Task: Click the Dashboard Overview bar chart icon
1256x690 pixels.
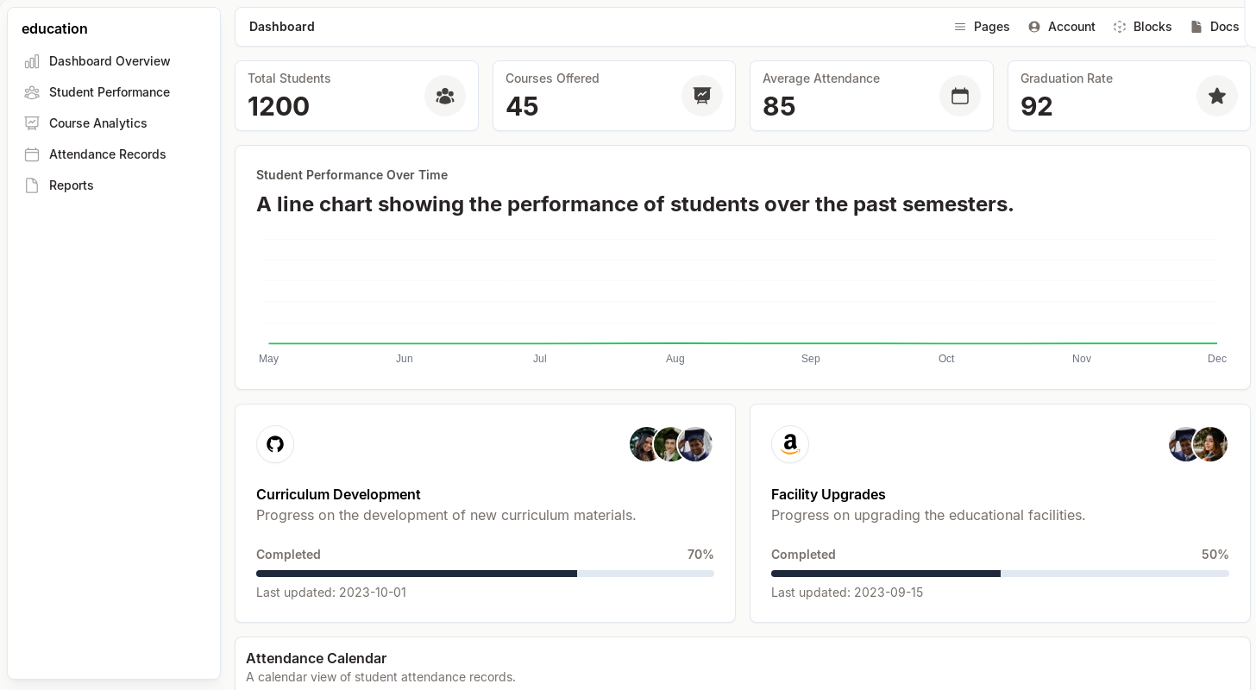Action: [32, 61]
